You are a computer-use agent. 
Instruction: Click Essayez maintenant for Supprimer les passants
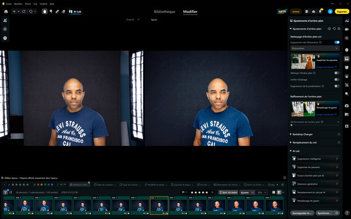point(326,67)
